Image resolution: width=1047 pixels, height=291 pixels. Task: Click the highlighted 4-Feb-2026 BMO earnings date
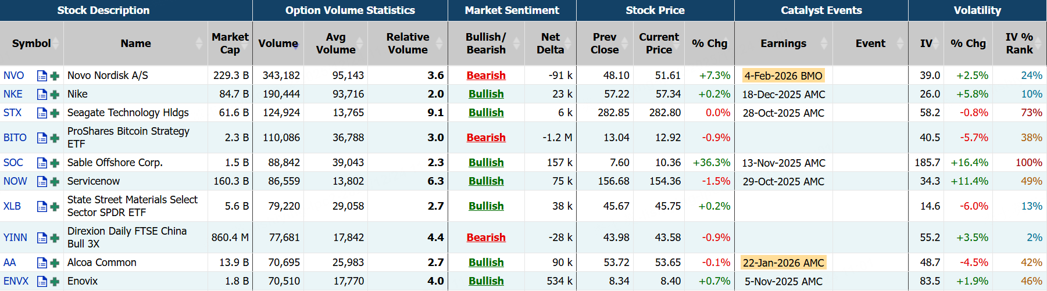tap(783, 76)
